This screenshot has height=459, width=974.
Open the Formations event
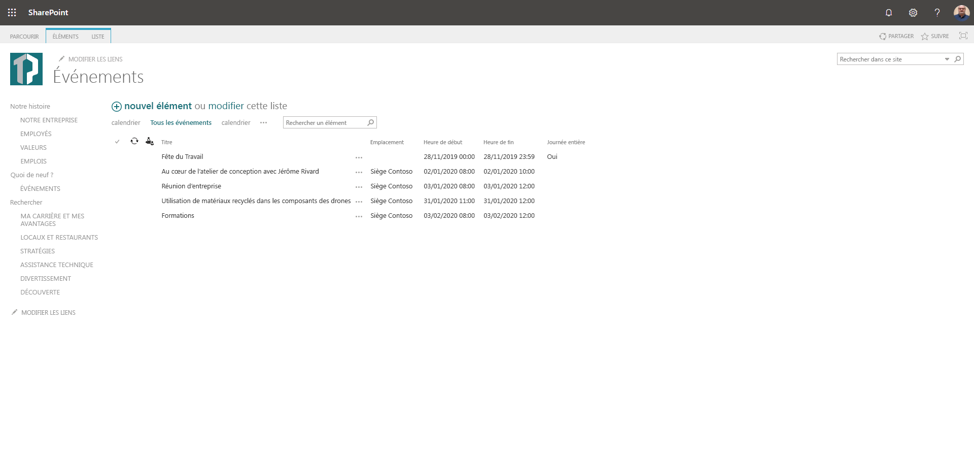(178, 216)
